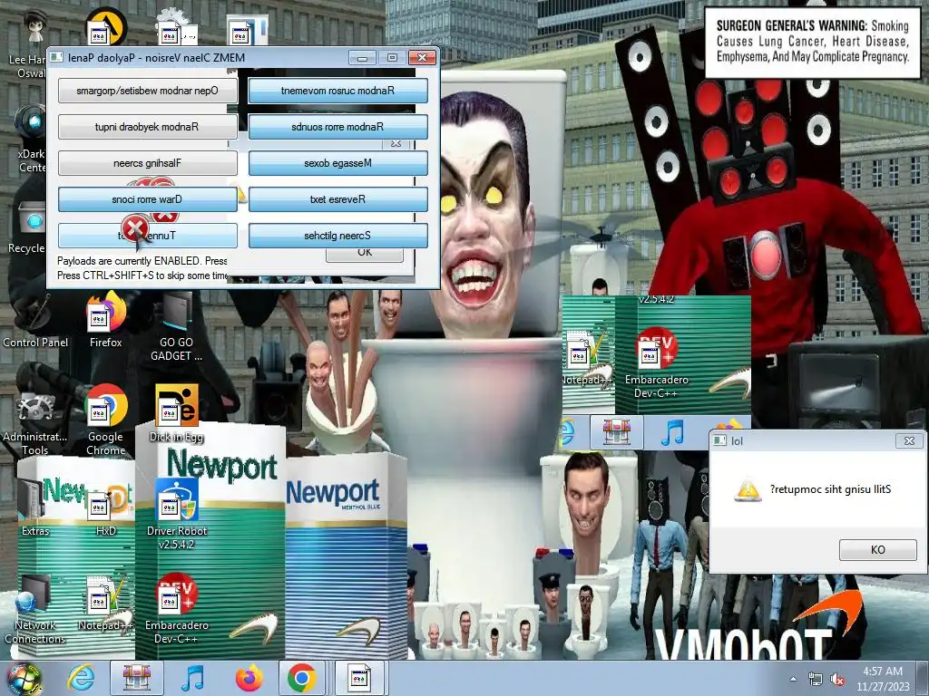929x696 pixels.
Task: Toggle the 'txet esreveR' payload
Action: pos(337,199)
